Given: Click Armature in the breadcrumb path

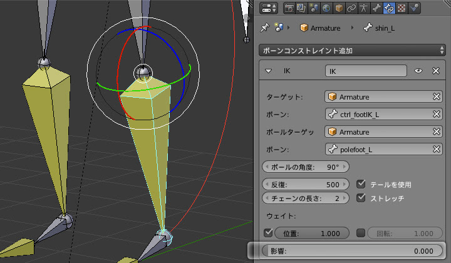Looking at the screenshot, I should 325,28.
